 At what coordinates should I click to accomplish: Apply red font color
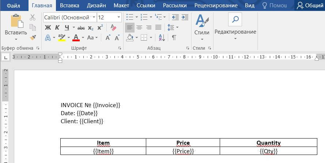point(76,38)
